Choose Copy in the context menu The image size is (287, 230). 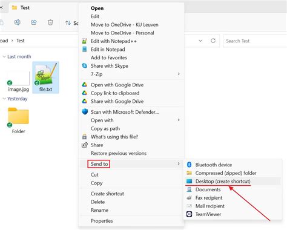(96, 183)
